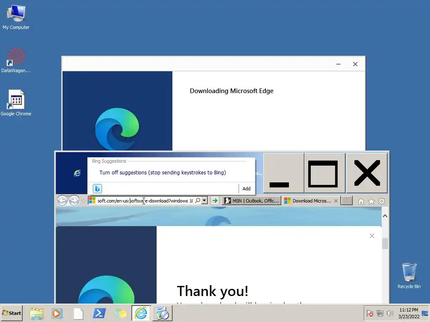This screenshot has width=430, height=322.
Task: Open Favorites star icon
Action: coord(371,202)
